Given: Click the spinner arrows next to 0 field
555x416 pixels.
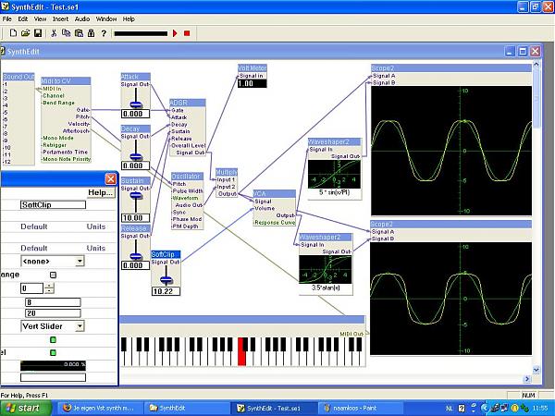Looking at the screenshot, I should [x=49, y=288].
